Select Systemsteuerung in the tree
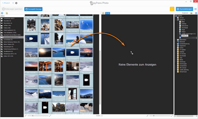This screenshot has width=198, height=119. click(x=184, y=44)
